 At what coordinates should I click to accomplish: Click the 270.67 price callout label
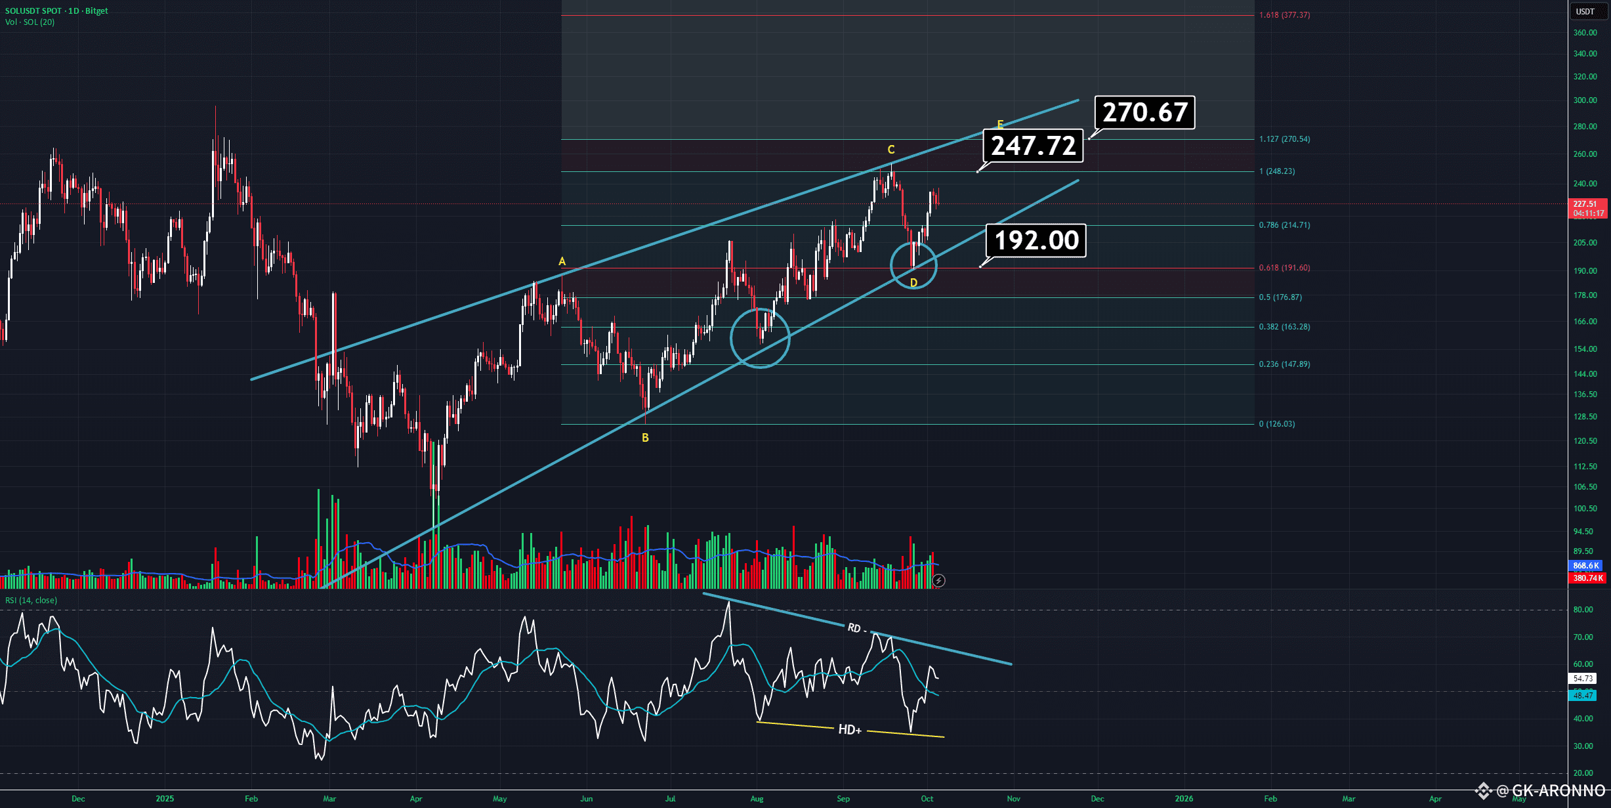tap(1144, 112)
